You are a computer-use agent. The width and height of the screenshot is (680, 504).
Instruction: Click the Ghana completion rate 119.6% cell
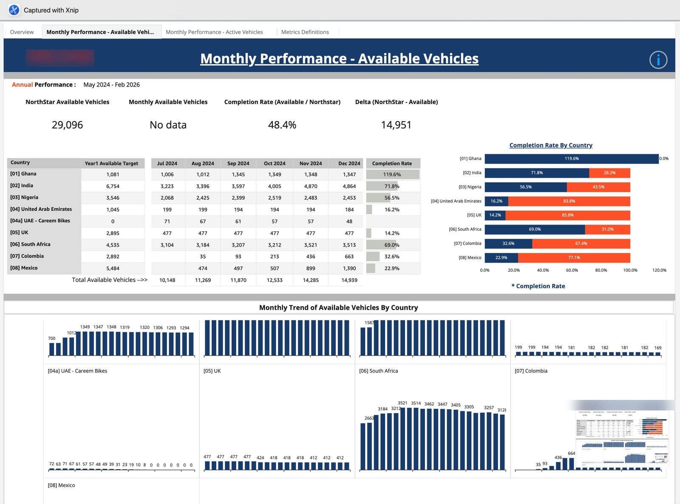point(393,175)
